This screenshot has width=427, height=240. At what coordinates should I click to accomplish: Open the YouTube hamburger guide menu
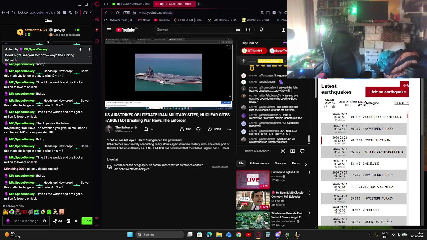pyautogui.click(x=109, y=30)
